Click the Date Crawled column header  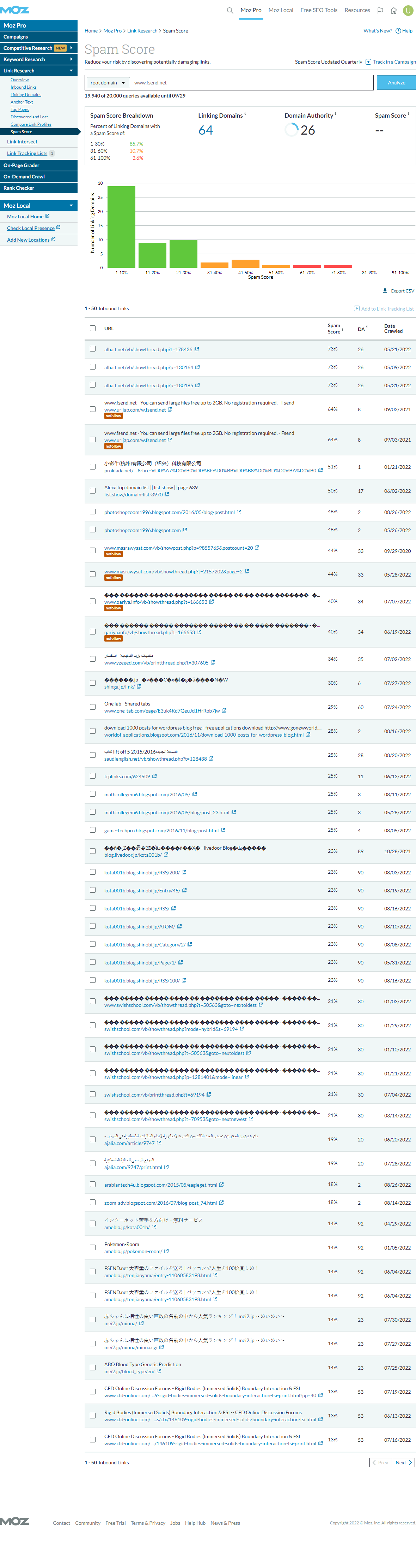click(x=393, y=329)
